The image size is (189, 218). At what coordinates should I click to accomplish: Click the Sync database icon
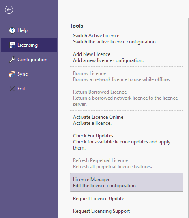pyautogui.click(x=12, y=74)
